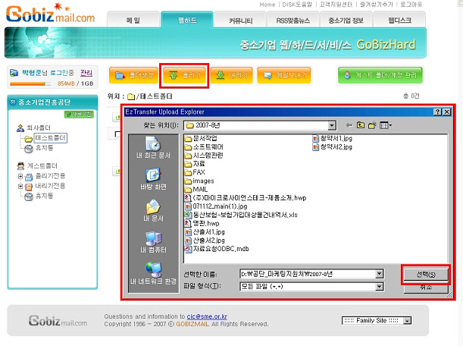Image resolution: width=463 pixels, height=349 pixels.
Task: Select the 문서작업 folder
Action: tap(201, 138)
